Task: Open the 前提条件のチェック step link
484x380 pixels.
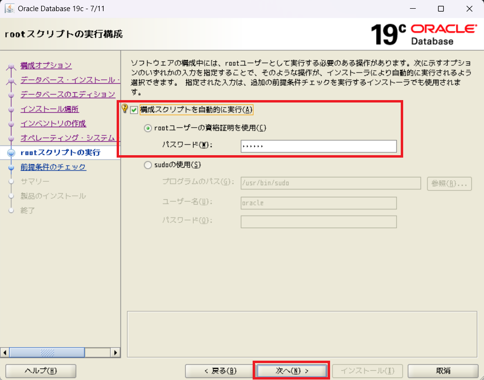Action: [53, 167]
